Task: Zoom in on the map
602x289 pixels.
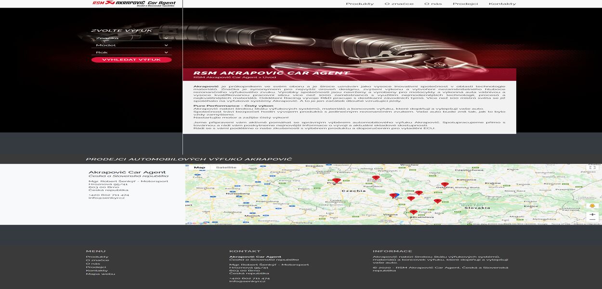Action: click(592, 214)
